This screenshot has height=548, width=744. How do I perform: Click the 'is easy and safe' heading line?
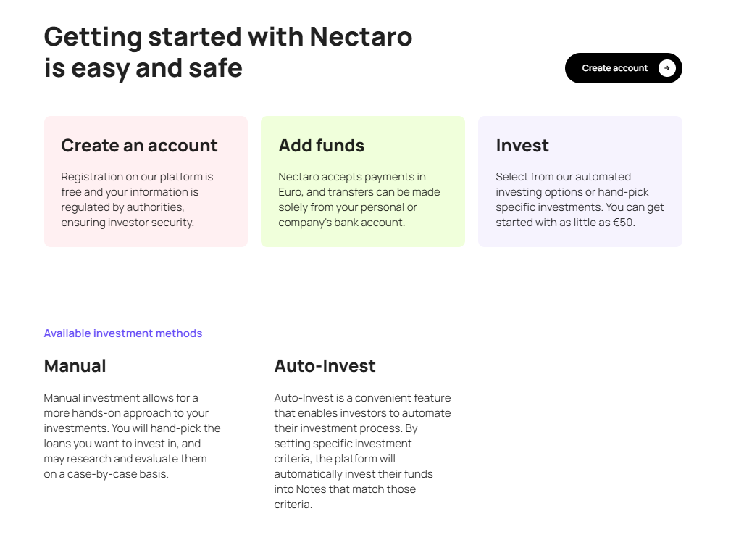tap(143, 68)
